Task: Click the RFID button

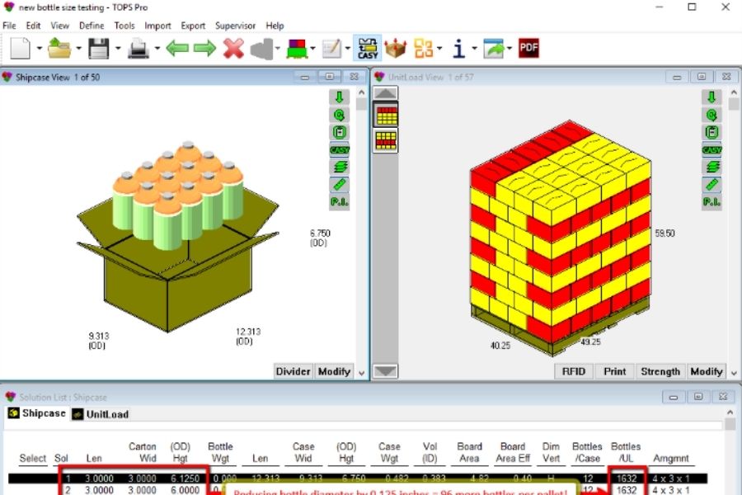Action: [x=573, y=371]
